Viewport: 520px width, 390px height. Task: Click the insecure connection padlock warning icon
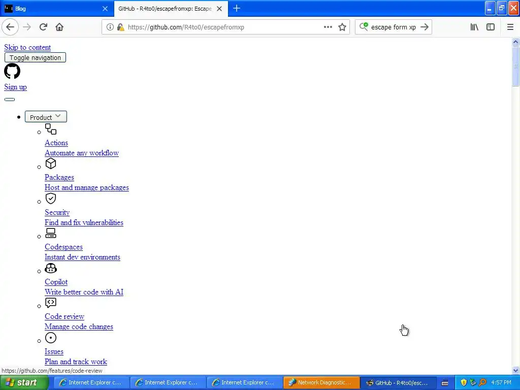[121, 27]
